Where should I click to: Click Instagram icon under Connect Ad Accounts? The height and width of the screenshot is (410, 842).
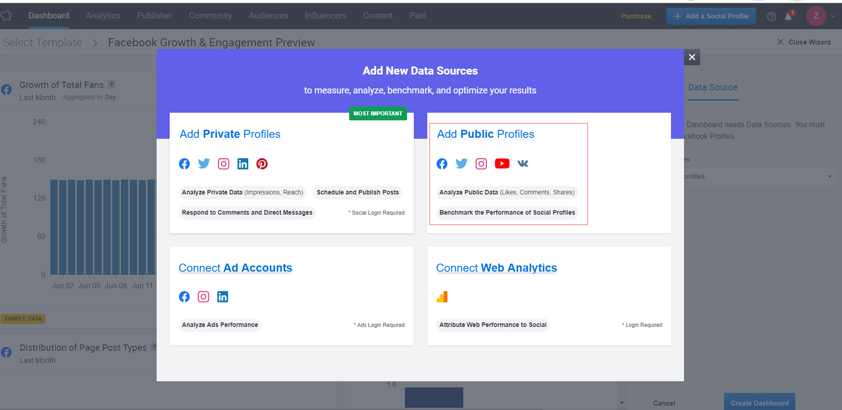click(203, 297)
